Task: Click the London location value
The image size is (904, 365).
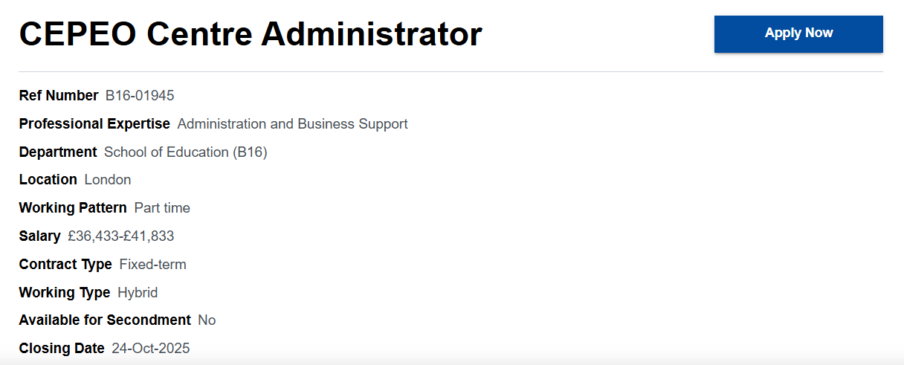Action: 108,180
